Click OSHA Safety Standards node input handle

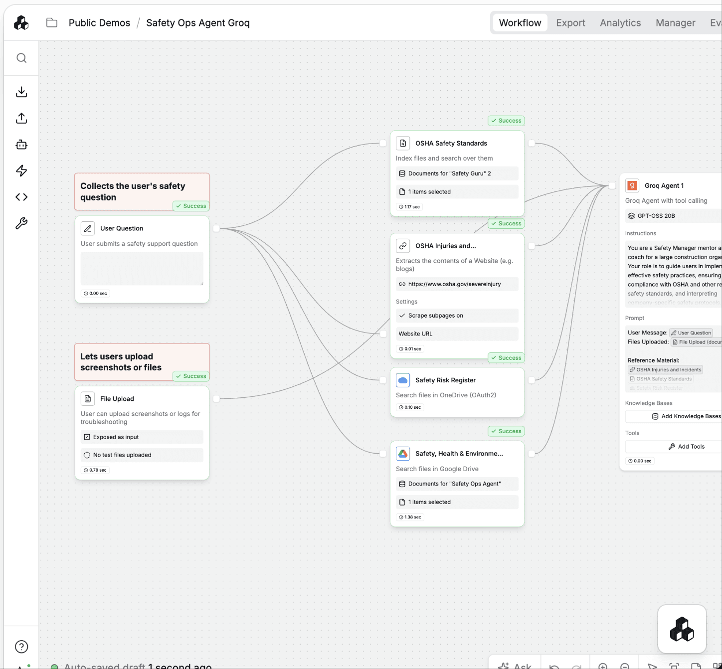click(x=383, y=143)
